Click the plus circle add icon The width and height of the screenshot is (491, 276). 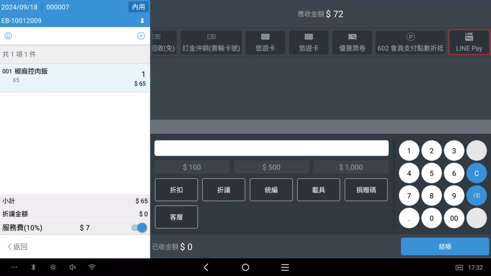click(x=141, y=35)
